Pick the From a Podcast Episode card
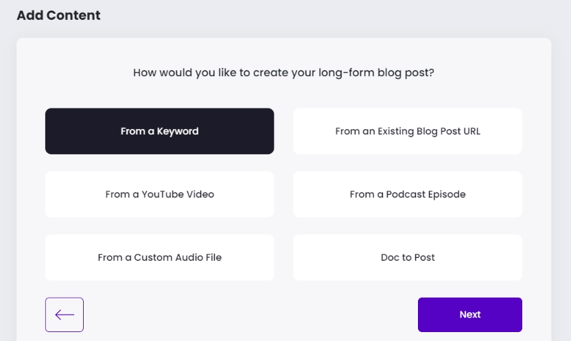The width and height of the screenshot is (571, 341). pos(408,194)
